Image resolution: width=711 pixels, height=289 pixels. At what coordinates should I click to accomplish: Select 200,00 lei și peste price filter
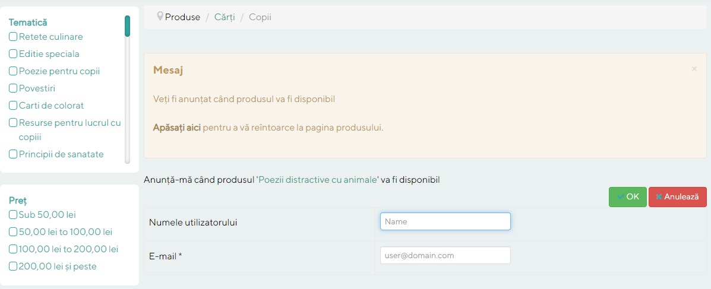click(13, 266)
